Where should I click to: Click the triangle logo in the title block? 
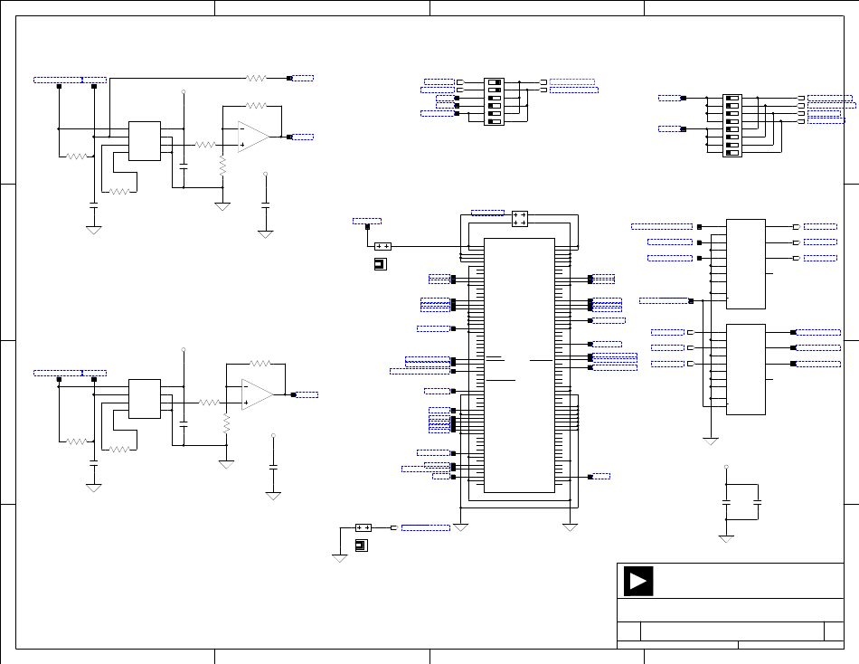(x=638, y=581)
